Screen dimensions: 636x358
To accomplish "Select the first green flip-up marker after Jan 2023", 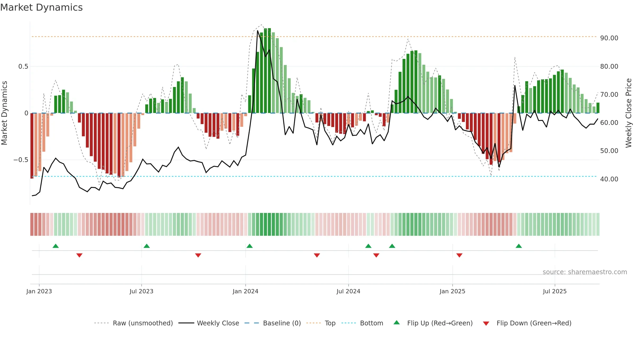I will (x=56, y=246).
